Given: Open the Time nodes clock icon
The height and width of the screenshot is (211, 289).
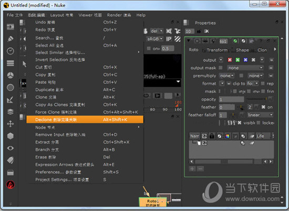Looking at the screenshot, I should 11,51.
